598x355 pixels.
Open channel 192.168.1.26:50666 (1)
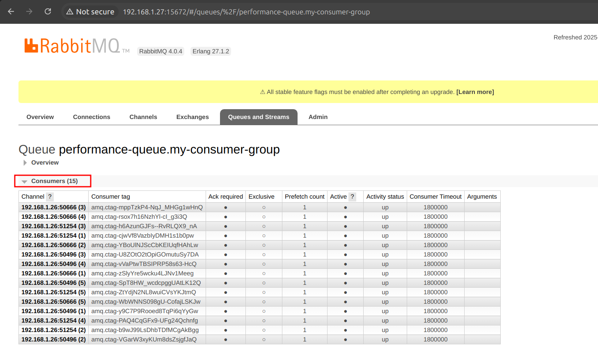(x=54, y=273)
